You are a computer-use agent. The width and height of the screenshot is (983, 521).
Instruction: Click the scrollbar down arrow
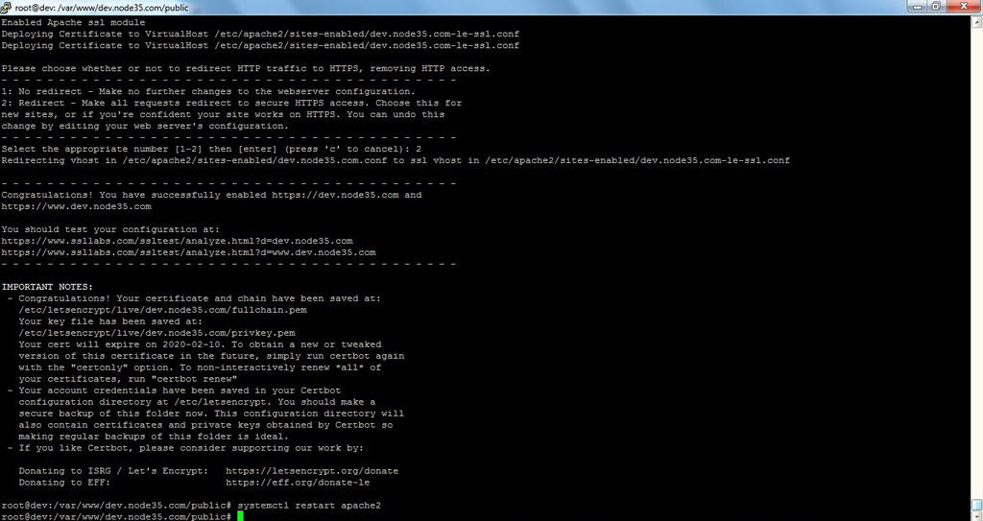tap(977, 515)
